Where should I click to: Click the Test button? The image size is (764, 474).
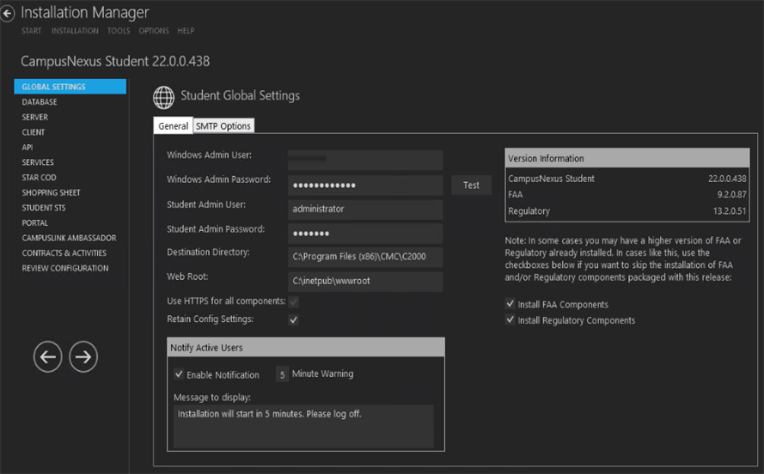click(471, 185)
